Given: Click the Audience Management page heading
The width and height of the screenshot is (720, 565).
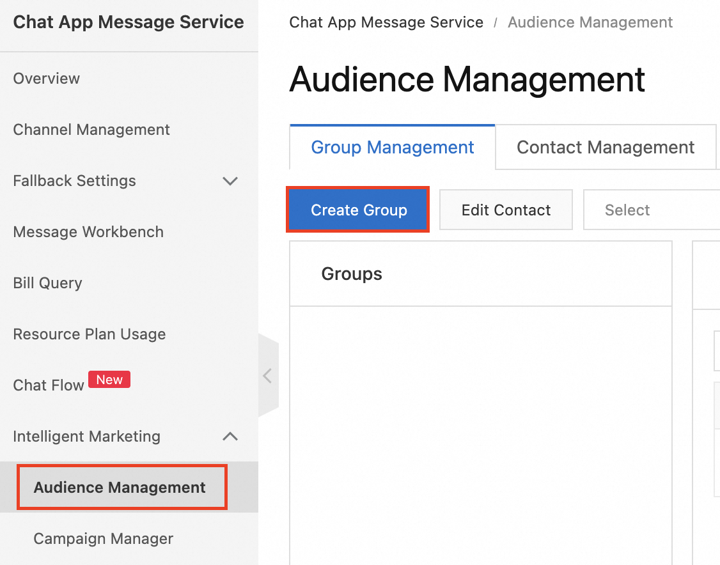Looking at the screenshot, I should click(x=467, y=79).
